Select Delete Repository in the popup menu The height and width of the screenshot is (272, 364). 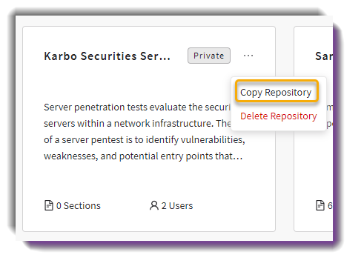pyautogui.click(x=279, y=116)
